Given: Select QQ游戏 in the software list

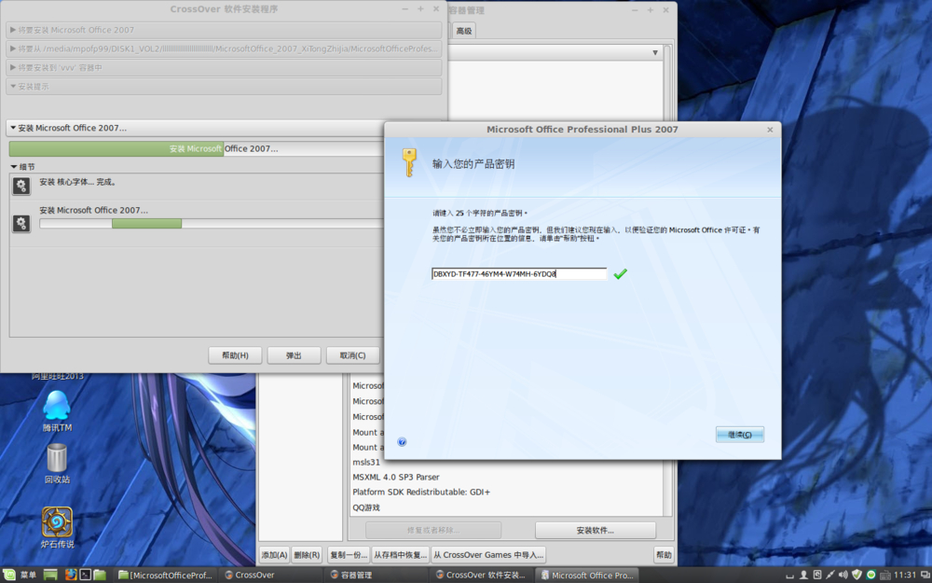Looking at the screenshot, I should click(366, 507).
